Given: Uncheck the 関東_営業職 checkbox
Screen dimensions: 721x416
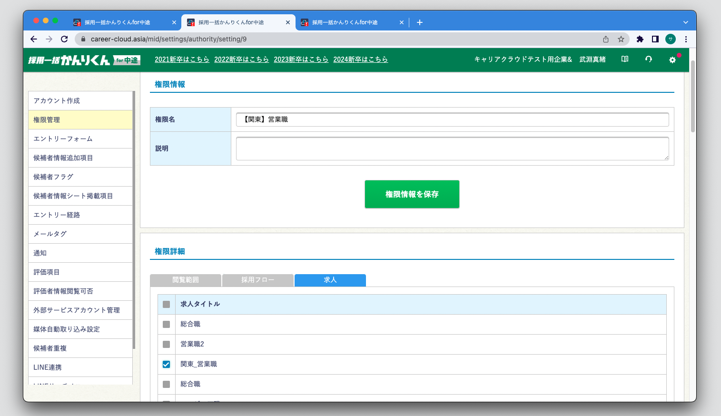Looking at the screenshot, I should coord(166,364).
